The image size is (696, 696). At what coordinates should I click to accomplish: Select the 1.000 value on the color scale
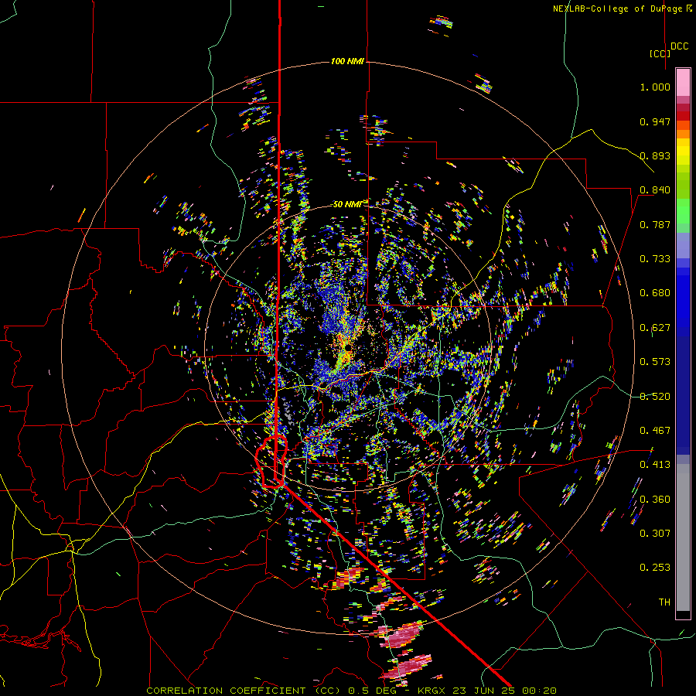click(x=655, y=87)
